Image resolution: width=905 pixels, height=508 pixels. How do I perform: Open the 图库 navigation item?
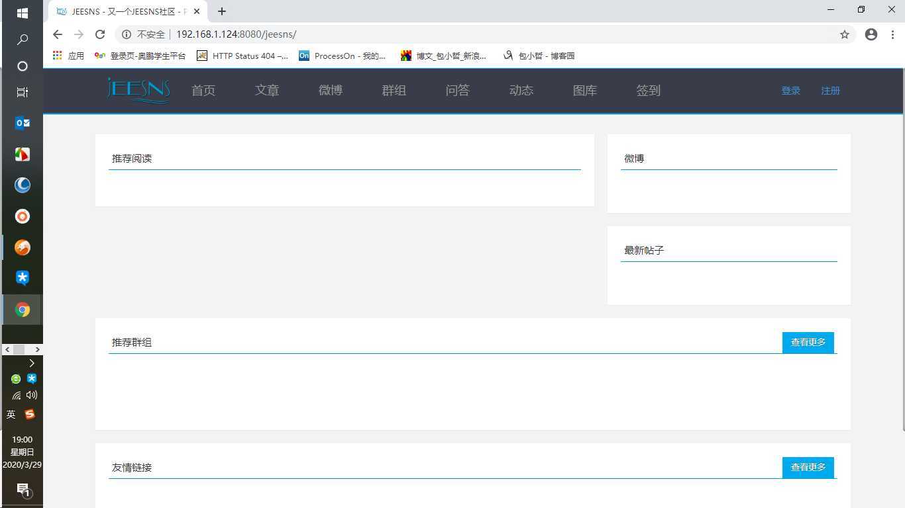pos(585,91)
